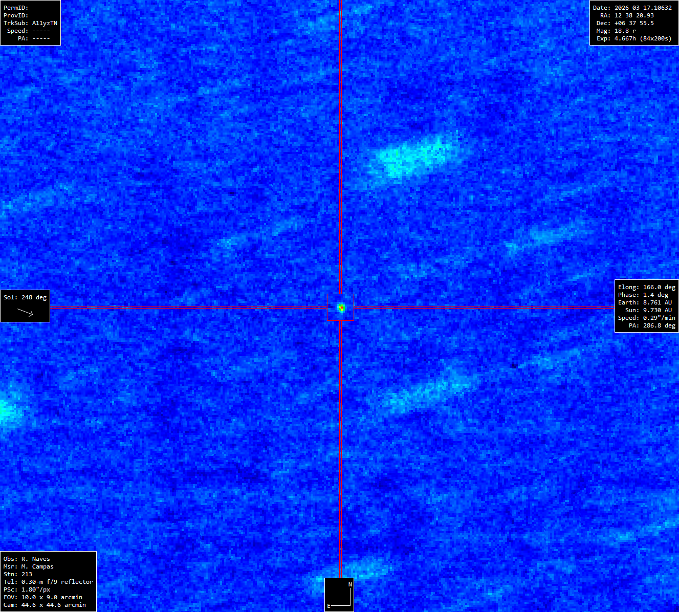This screenshot has height=612, width=679.
Task: Click the N/E compass orientation indicator
Action: tap(339, 595)
